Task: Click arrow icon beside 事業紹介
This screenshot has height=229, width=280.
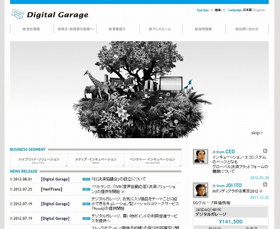Action: tap(110, 29)
